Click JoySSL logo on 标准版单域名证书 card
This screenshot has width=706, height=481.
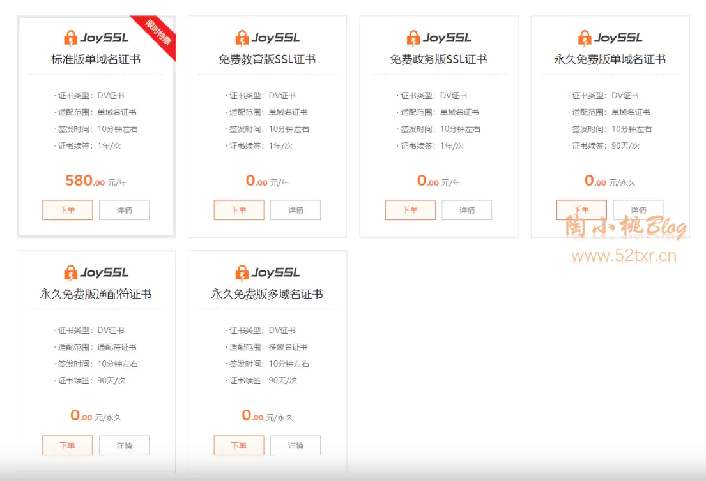[96, 38]
